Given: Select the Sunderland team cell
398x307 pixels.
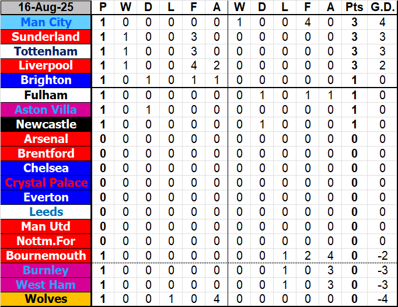Looking at the screenshot, I should [46, 37].
